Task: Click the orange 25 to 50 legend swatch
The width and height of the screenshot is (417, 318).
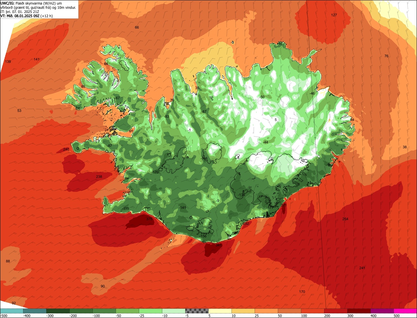Action: coord(266,311)
